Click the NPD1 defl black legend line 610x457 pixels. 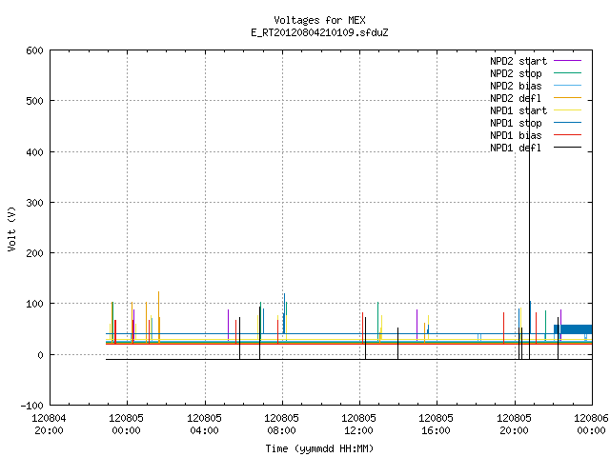point(567,148)
